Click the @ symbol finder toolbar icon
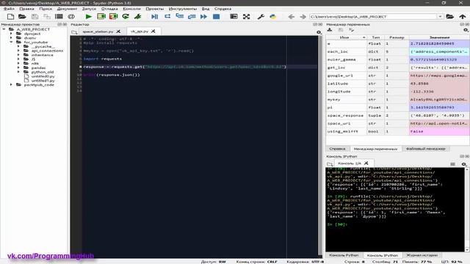This screenshot has height=264, width=470. point(71,17)
